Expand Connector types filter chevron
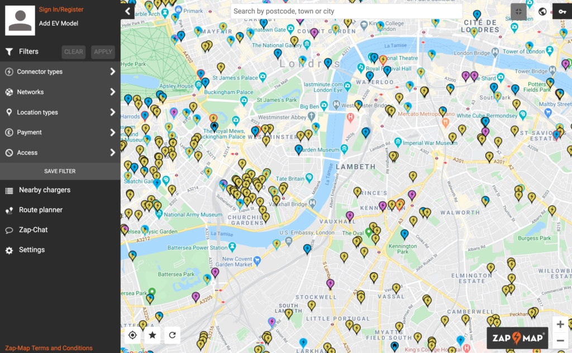This screenshot has height=353, width=572. click(113, 72)
